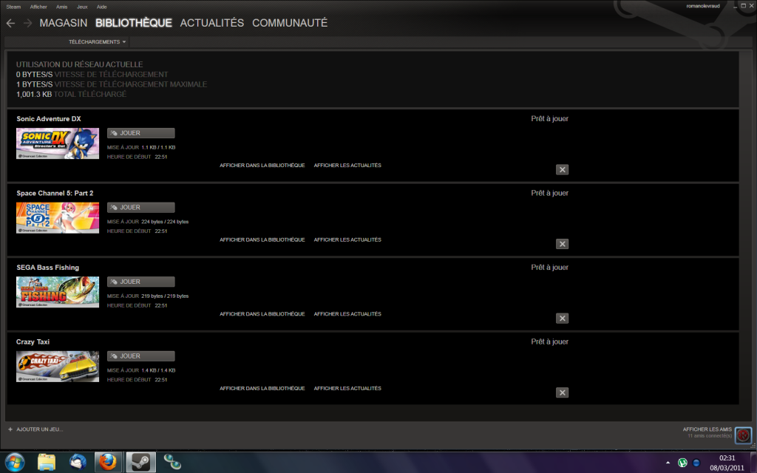This screenshot has height=473, width=757.
Task: Remove Sonic Adventure DX from downloads list
Action: [562, 169]
